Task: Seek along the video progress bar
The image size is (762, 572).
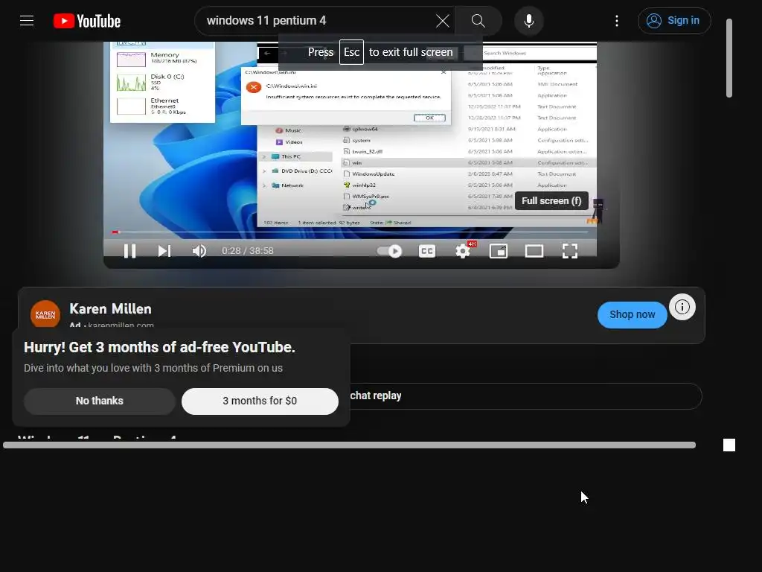Action: [x=350, y=232]
